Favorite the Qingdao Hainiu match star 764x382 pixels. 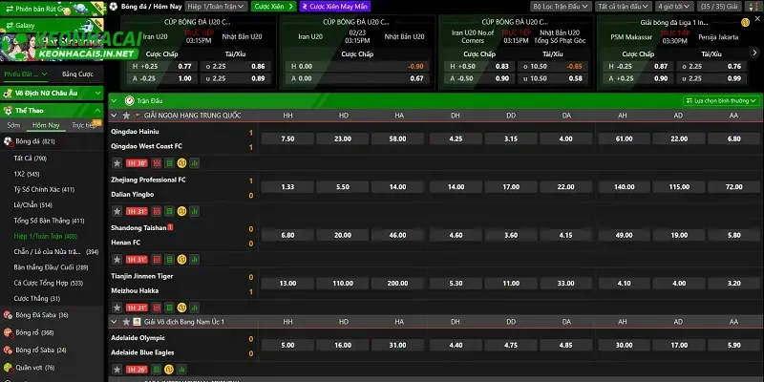click(117, 163)
